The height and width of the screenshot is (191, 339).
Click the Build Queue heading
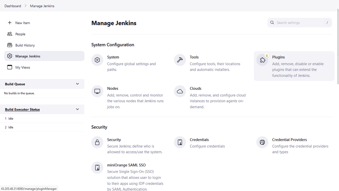(x=15, y=84)
